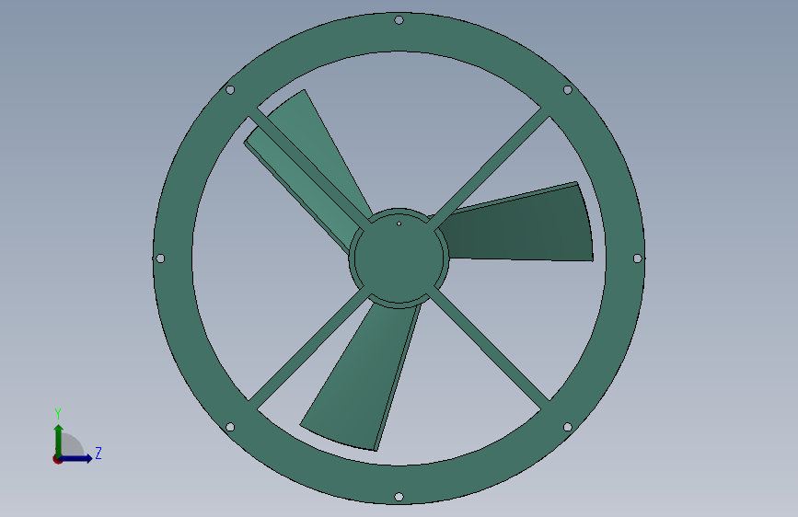This screenshot has width=798, height=517.
Task: Select the central hub of the fan
Action: 399,258
